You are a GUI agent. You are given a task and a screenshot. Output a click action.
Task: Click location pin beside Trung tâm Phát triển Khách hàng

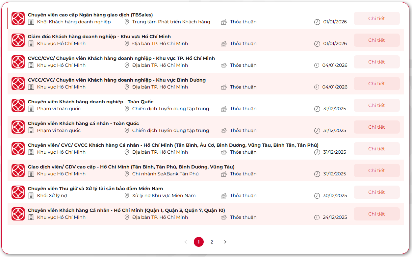coord(127,22)
